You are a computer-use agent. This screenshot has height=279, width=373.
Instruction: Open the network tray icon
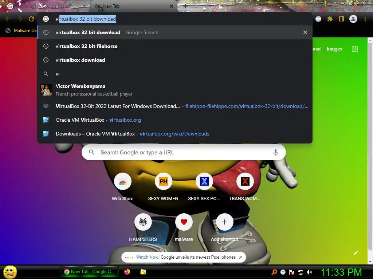pos(301,272)
